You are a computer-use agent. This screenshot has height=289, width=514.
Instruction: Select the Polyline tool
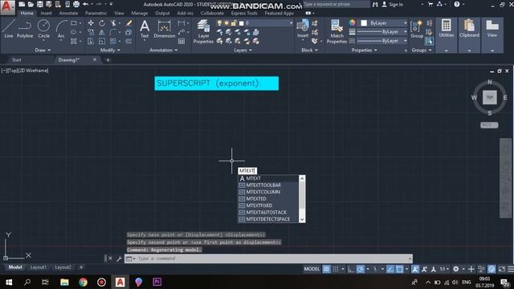pos(25,29)
